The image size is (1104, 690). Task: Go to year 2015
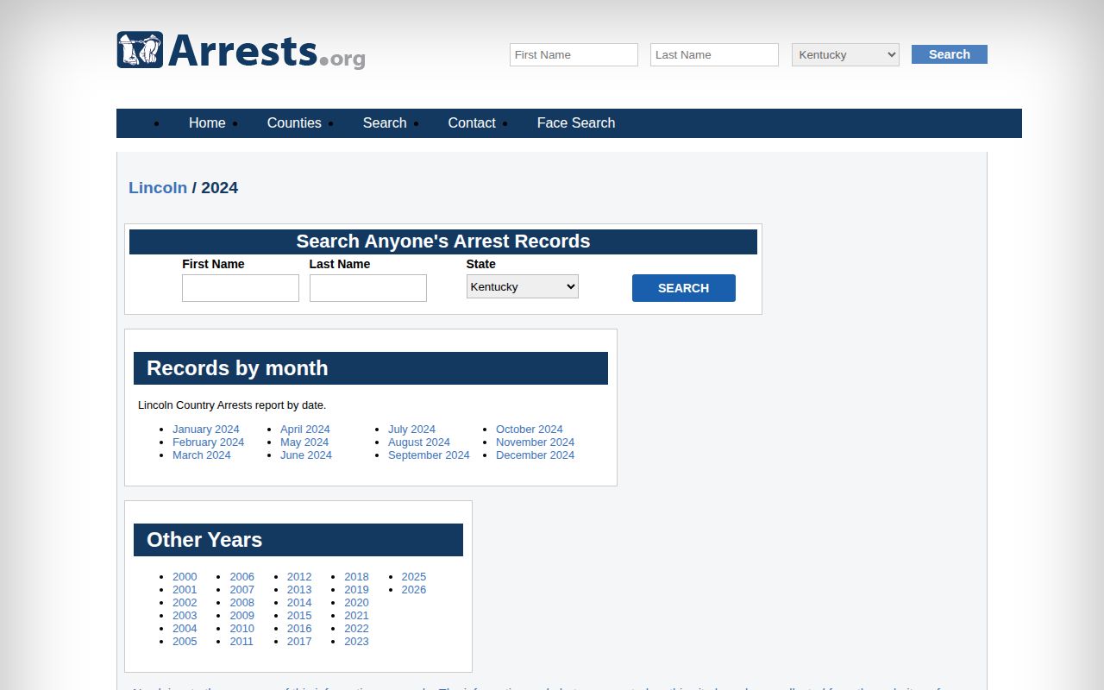coord(299,615)
